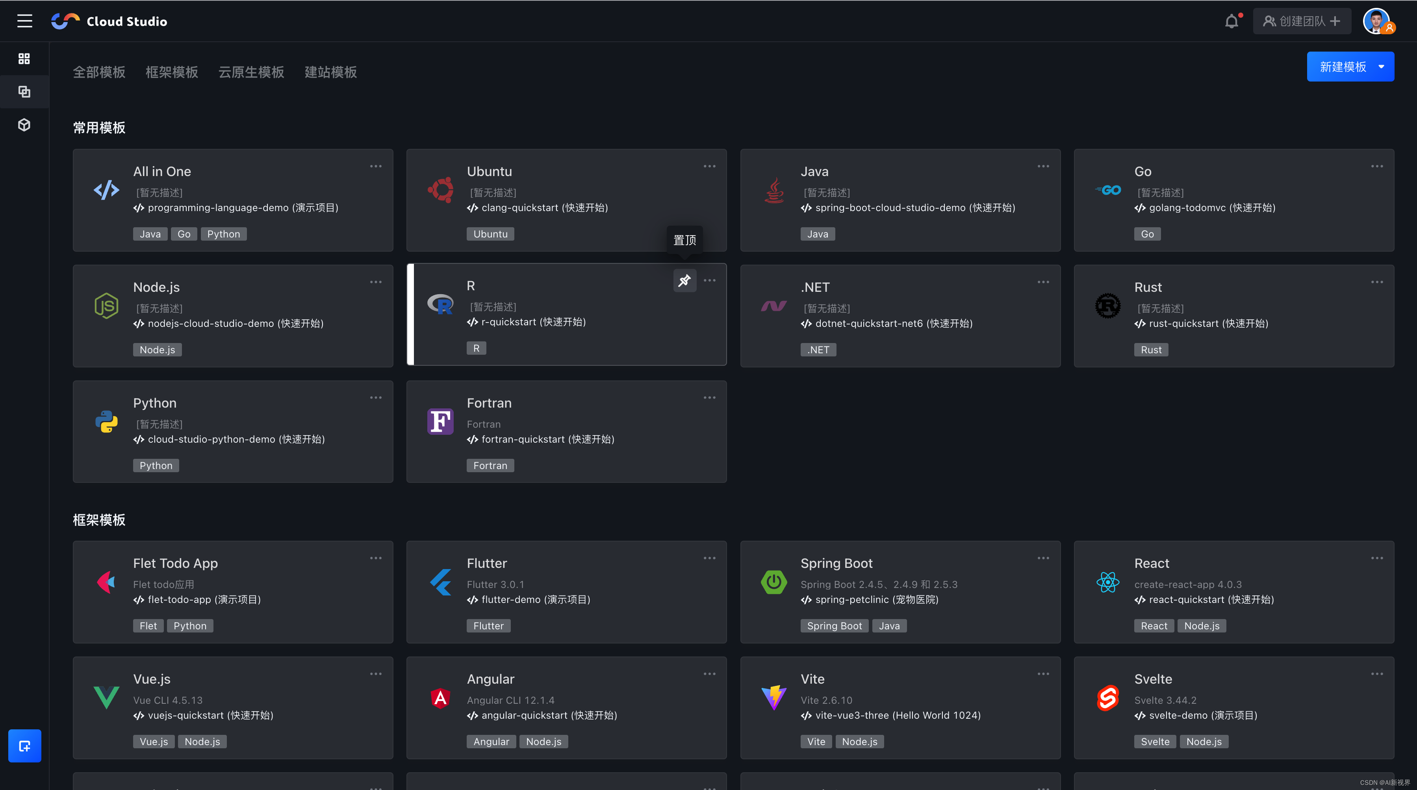Click the 新建模板 button
This screenshot has height=790, width=1417.
1342,67
